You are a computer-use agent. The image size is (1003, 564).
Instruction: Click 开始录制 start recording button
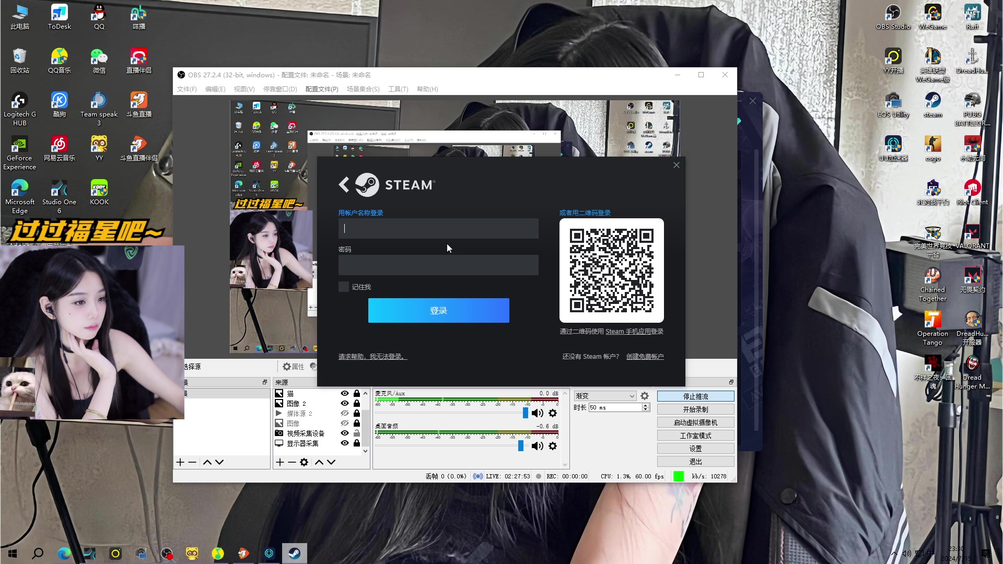(x=695, y=409)
